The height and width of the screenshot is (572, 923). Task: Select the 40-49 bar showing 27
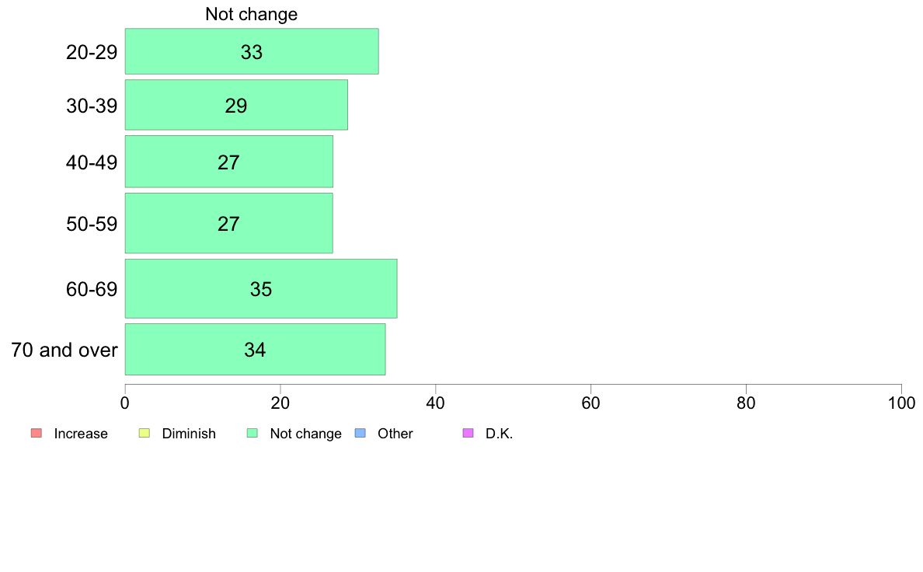[229, 162]
